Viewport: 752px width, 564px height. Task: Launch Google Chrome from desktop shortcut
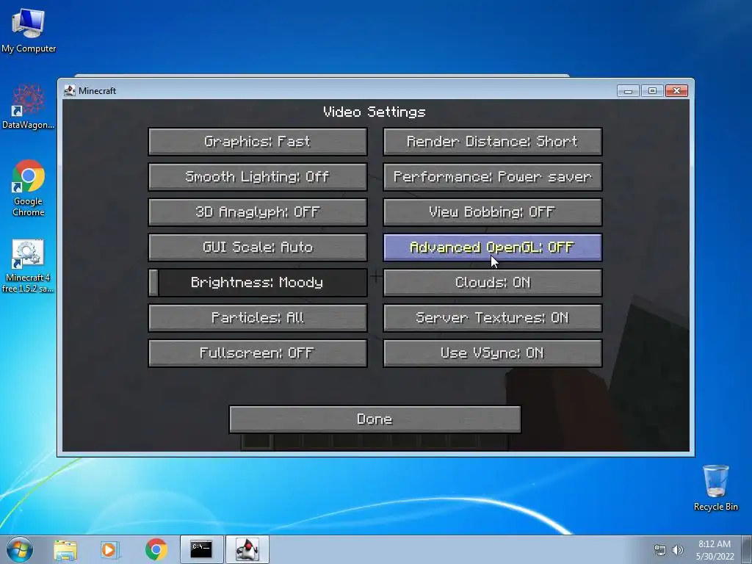click(x=29, y=187)
